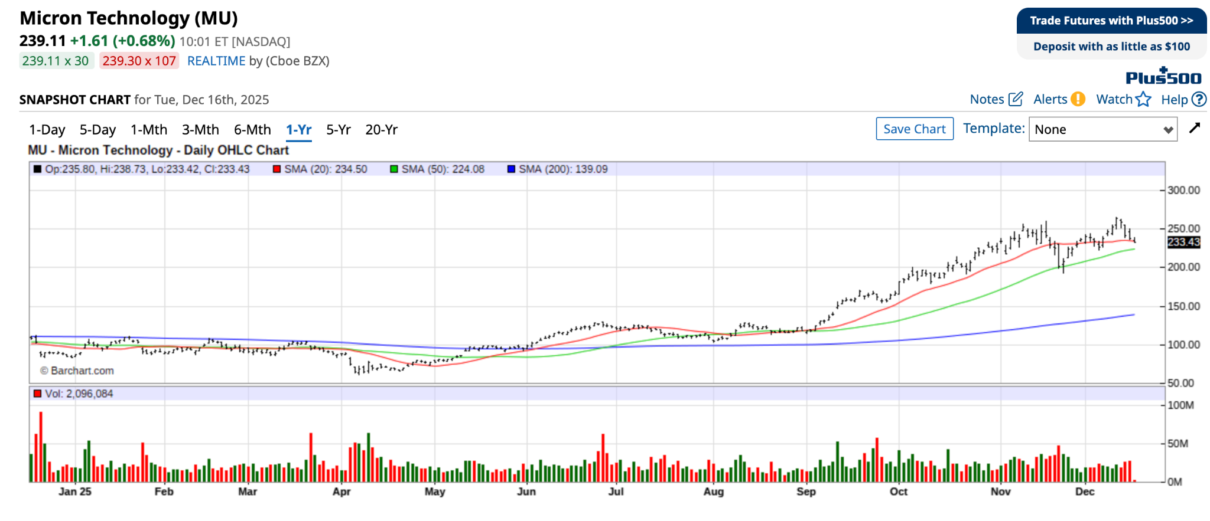The height and width of the screenshot is (521, 1210).
Task: Click the Deposit with as little as $100 link
Action: 1111,47
